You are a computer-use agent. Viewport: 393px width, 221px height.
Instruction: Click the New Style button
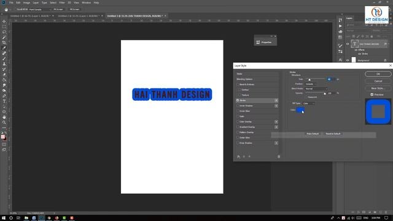(x=378, y=88)
